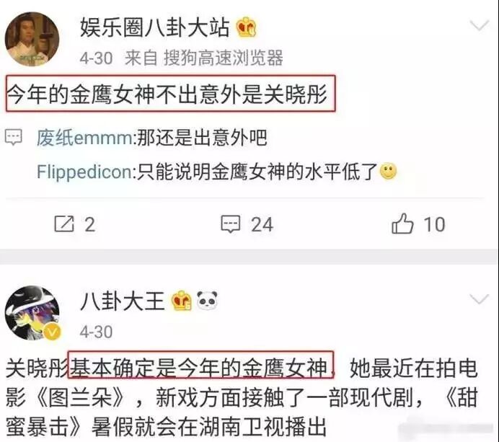Click the comment bubble icon beside 废纸emmm
The image size is (499, 442).
pyautogui.click(x=14, y=137)
